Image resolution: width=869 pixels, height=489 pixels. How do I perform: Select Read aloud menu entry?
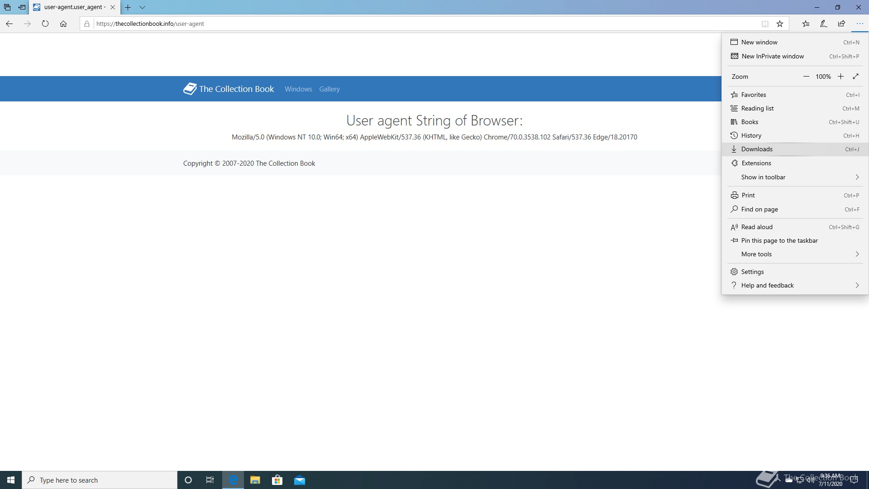click(795, 227)
